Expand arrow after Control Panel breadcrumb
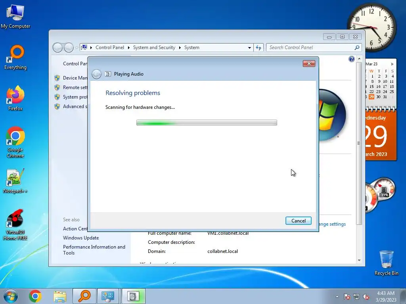The width and height of the screenshot is (406, 304). point(129,47)
